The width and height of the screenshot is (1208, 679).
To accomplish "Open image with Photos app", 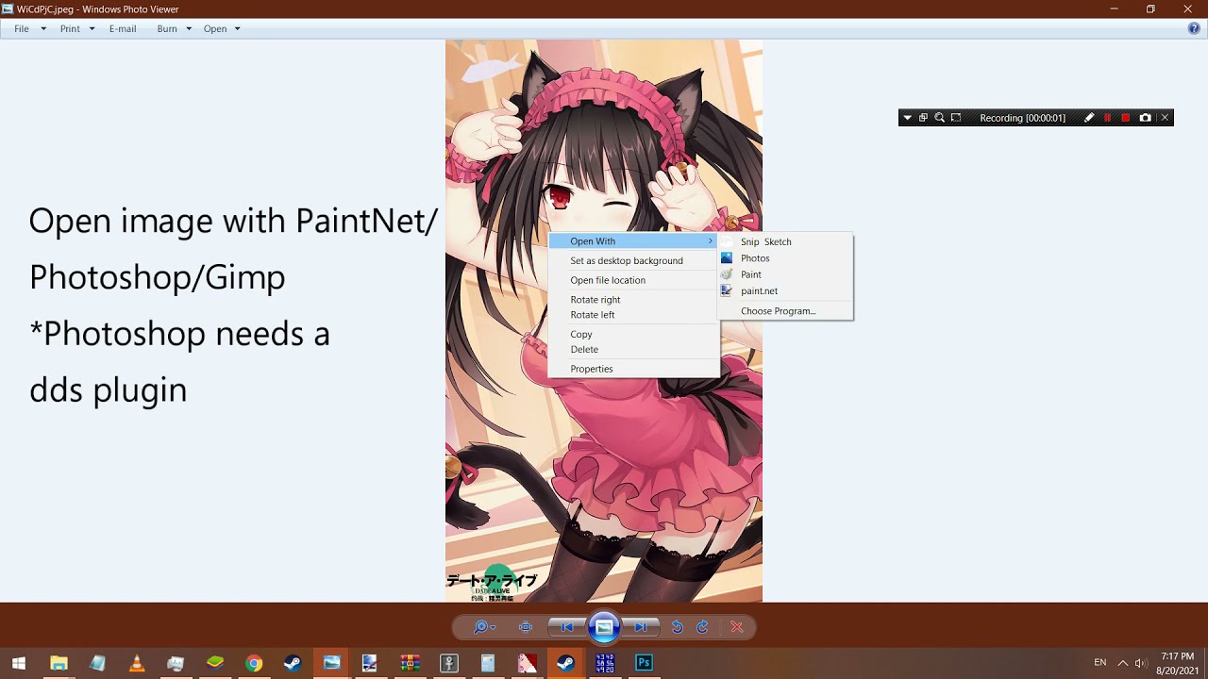I will 785,258.
